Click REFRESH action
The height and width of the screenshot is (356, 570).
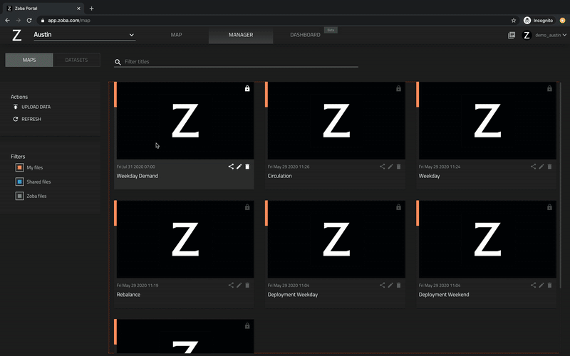[27, 119]
